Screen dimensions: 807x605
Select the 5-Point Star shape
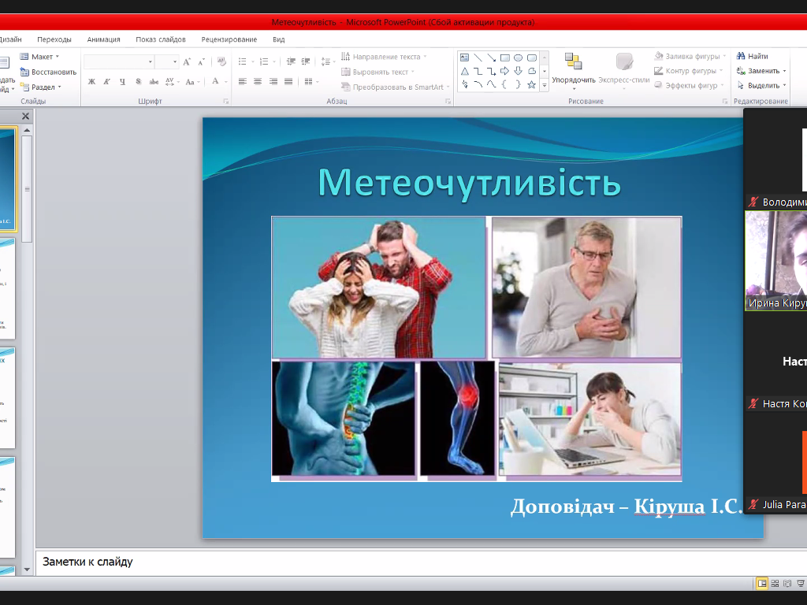pyautogui.click(x=532, y=84)
